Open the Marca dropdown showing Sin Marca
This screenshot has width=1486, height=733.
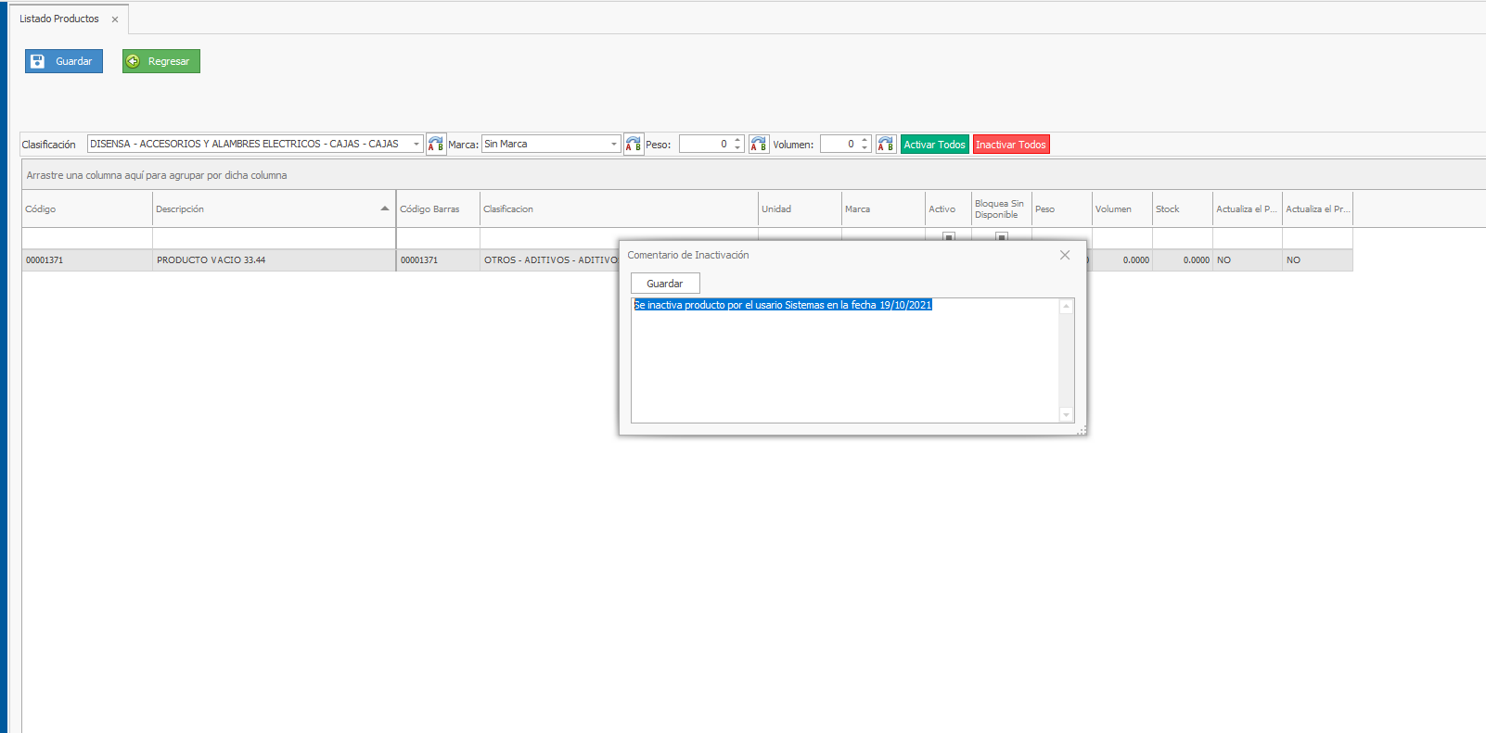click(x=613, y=145)
